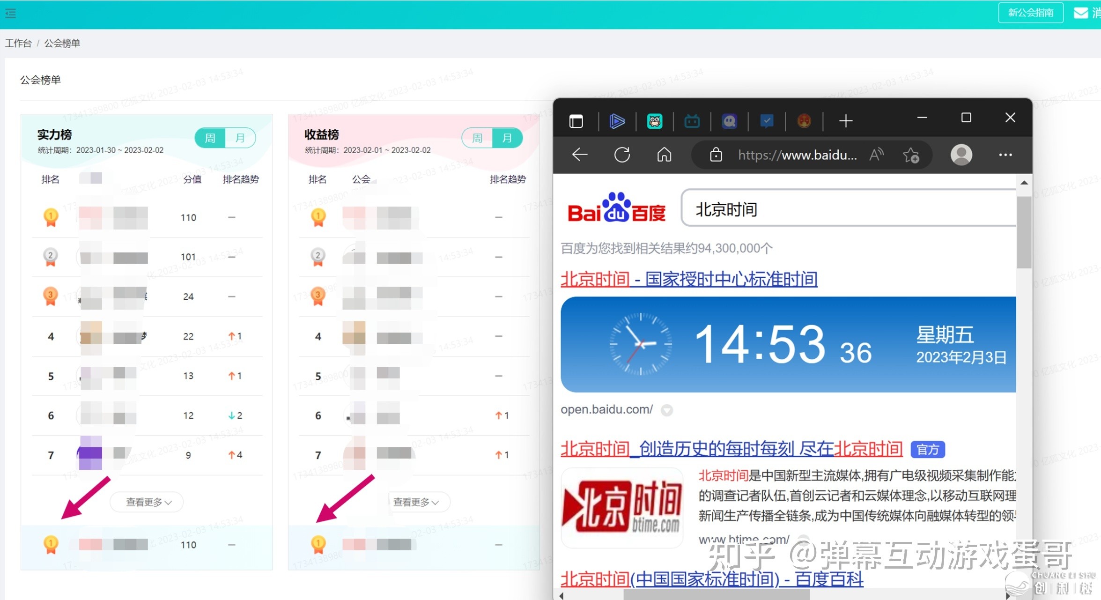
Task: Switch to the purple face browser tab
Action: pos(730,121)
